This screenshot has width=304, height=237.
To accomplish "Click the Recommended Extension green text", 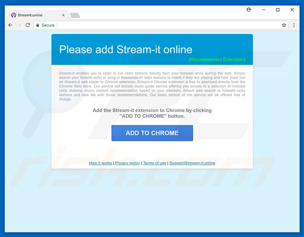I will pos(217,59).
